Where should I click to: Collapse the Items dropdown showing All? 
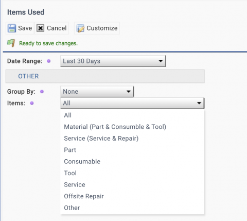pyautogui.click(x=132, y=103)
